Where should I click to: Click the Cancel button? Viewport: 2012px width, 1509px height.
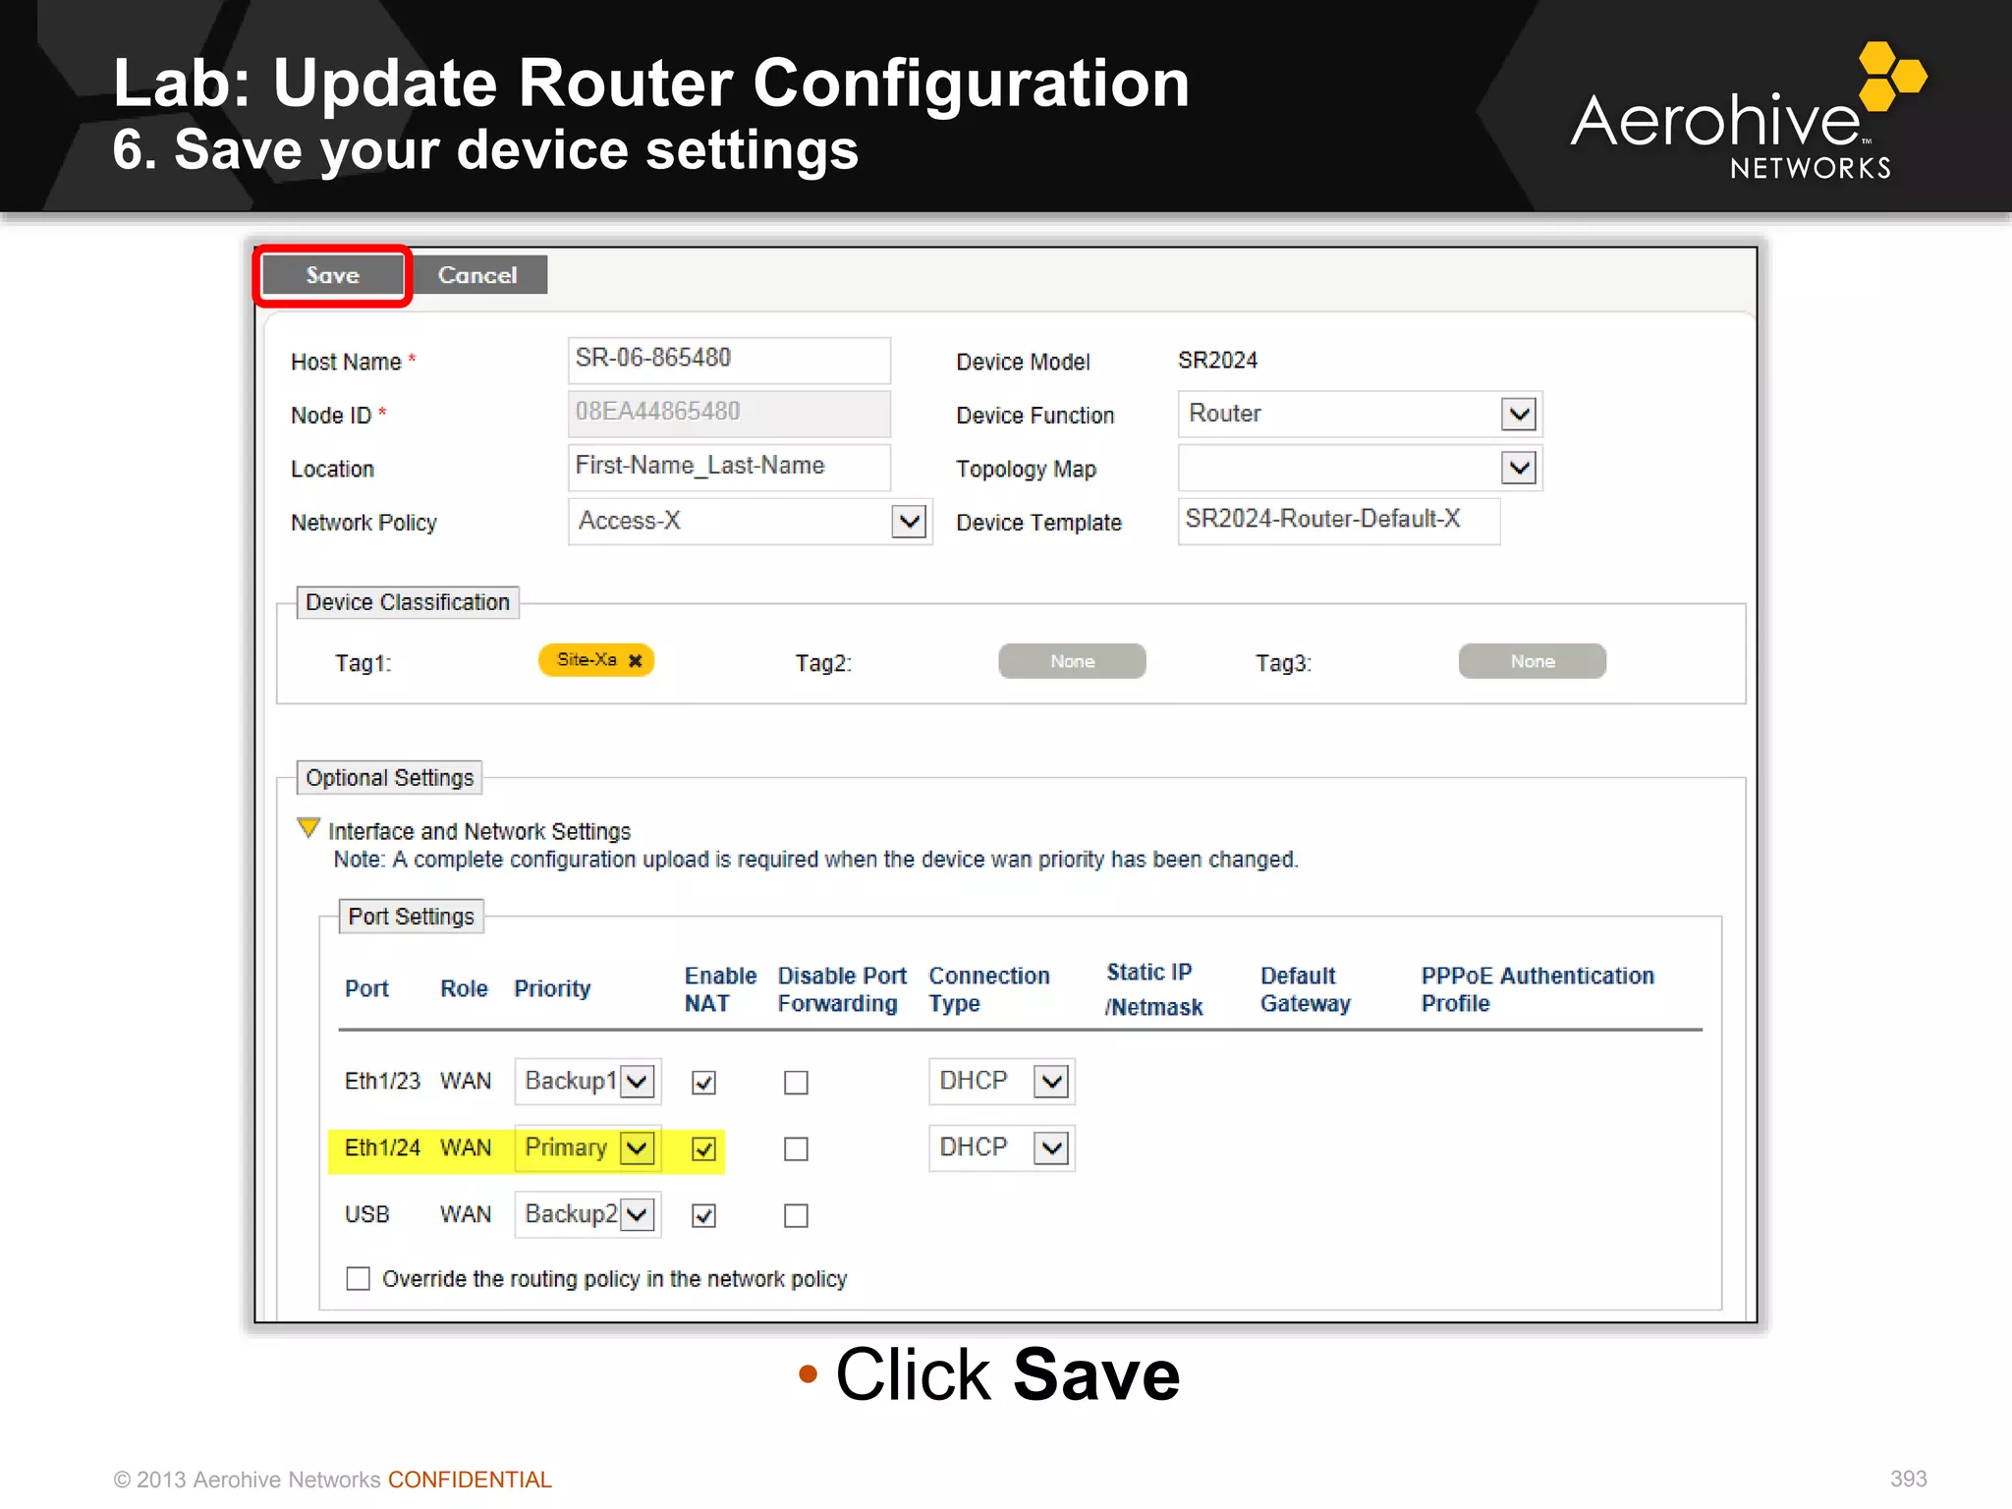tap(478, 275)
